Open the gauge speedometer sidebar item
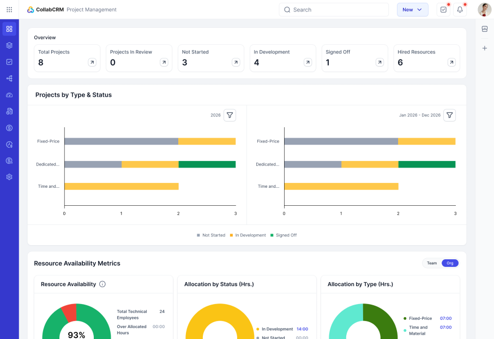Viewport: 494px width, 339px height. click(x=9, y=95)
